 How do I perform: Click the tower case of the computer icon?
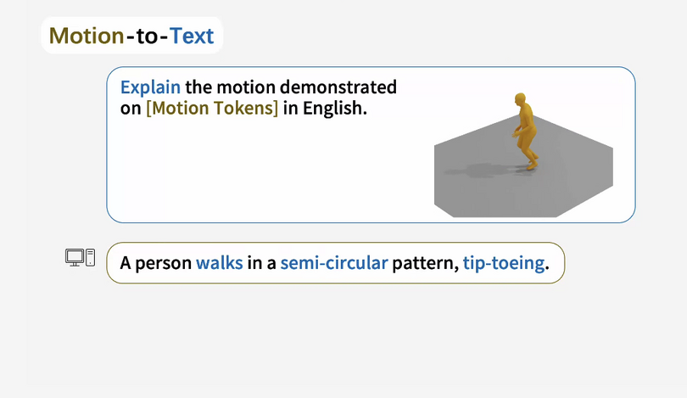click(x=90, y=257)
